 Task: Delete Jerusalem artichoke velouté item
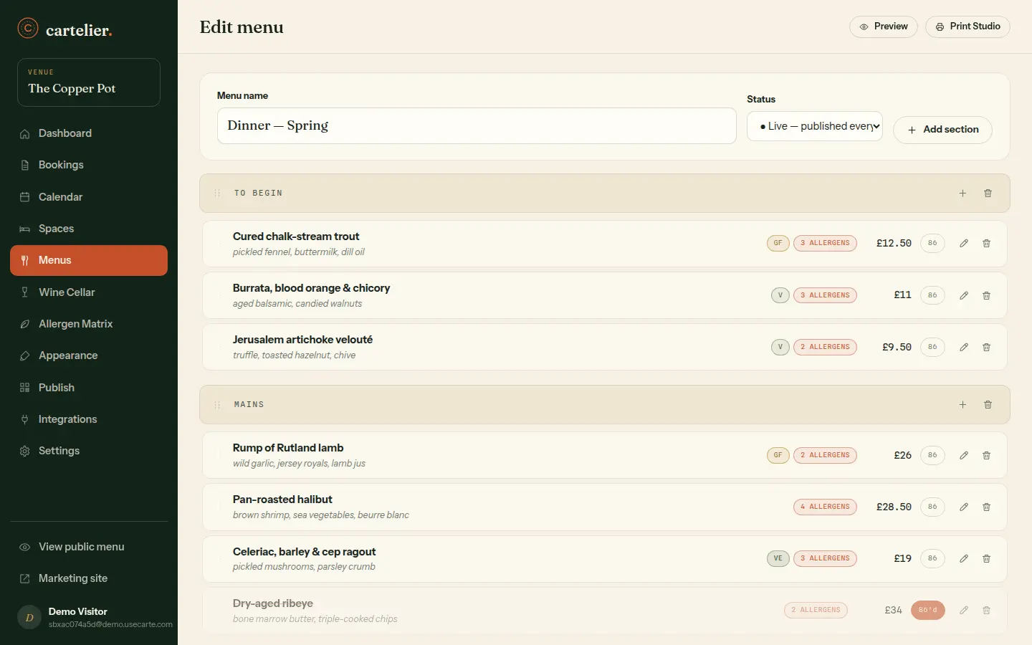click(x=986, y=347)
